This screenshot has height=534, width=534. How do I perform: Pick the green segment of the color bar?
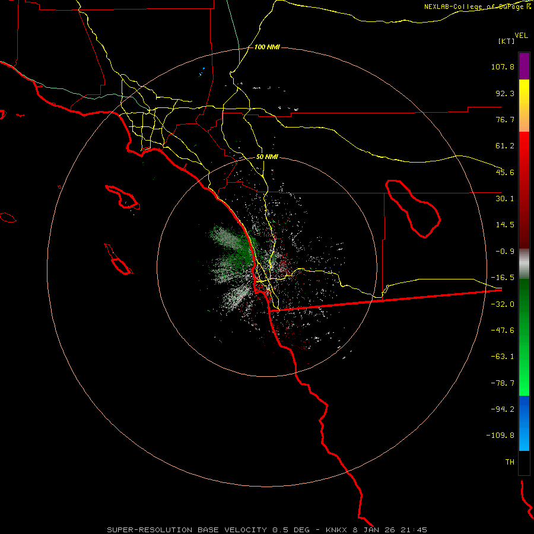tap(524, 337)
